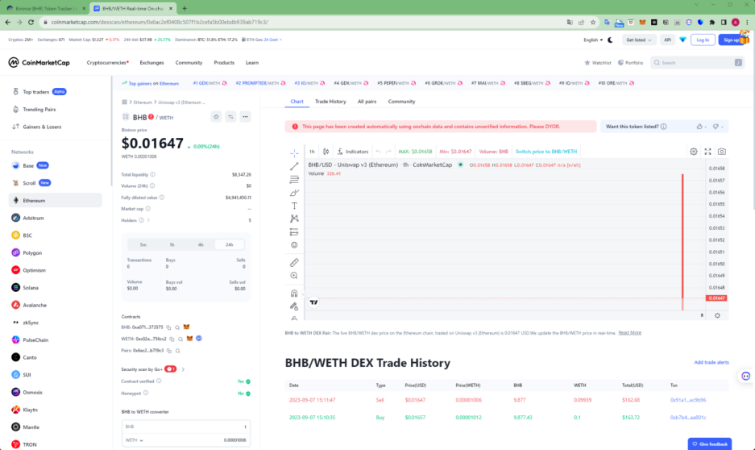Image resolution: width=755 pixels, height=450 pixels.
Task: Open the Indicators dialog
Action: (x=352, y=152)
